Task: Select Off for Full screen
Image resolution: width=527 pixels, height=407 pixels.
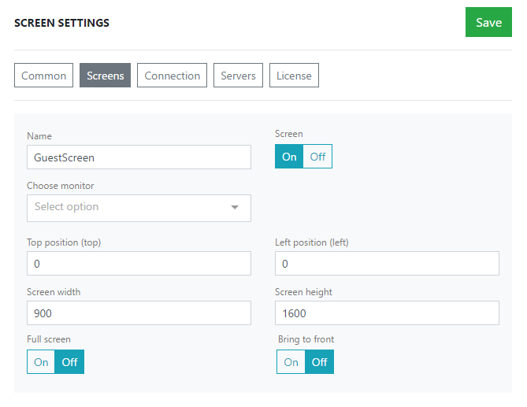Action: (69, 362)
